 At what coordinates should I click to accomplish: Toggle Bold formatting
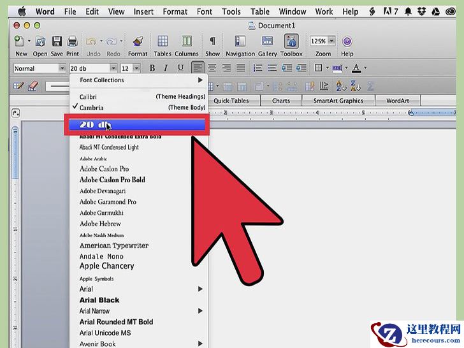[152, 68]
